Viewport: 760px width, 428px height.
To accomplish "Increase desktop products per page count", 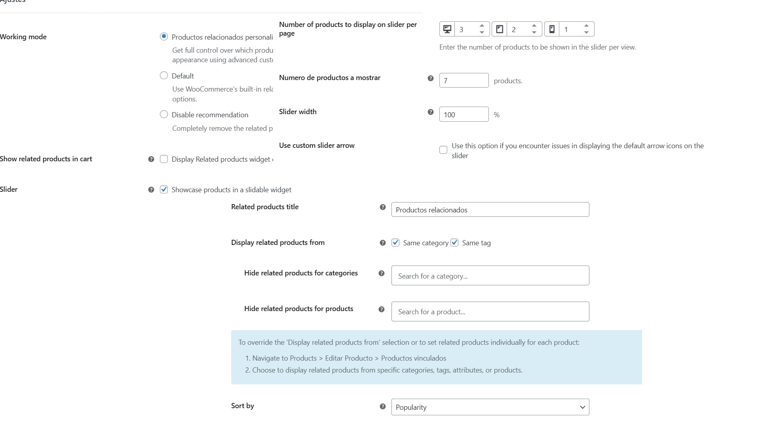I will pyautogui.click(x=482, y=26).
